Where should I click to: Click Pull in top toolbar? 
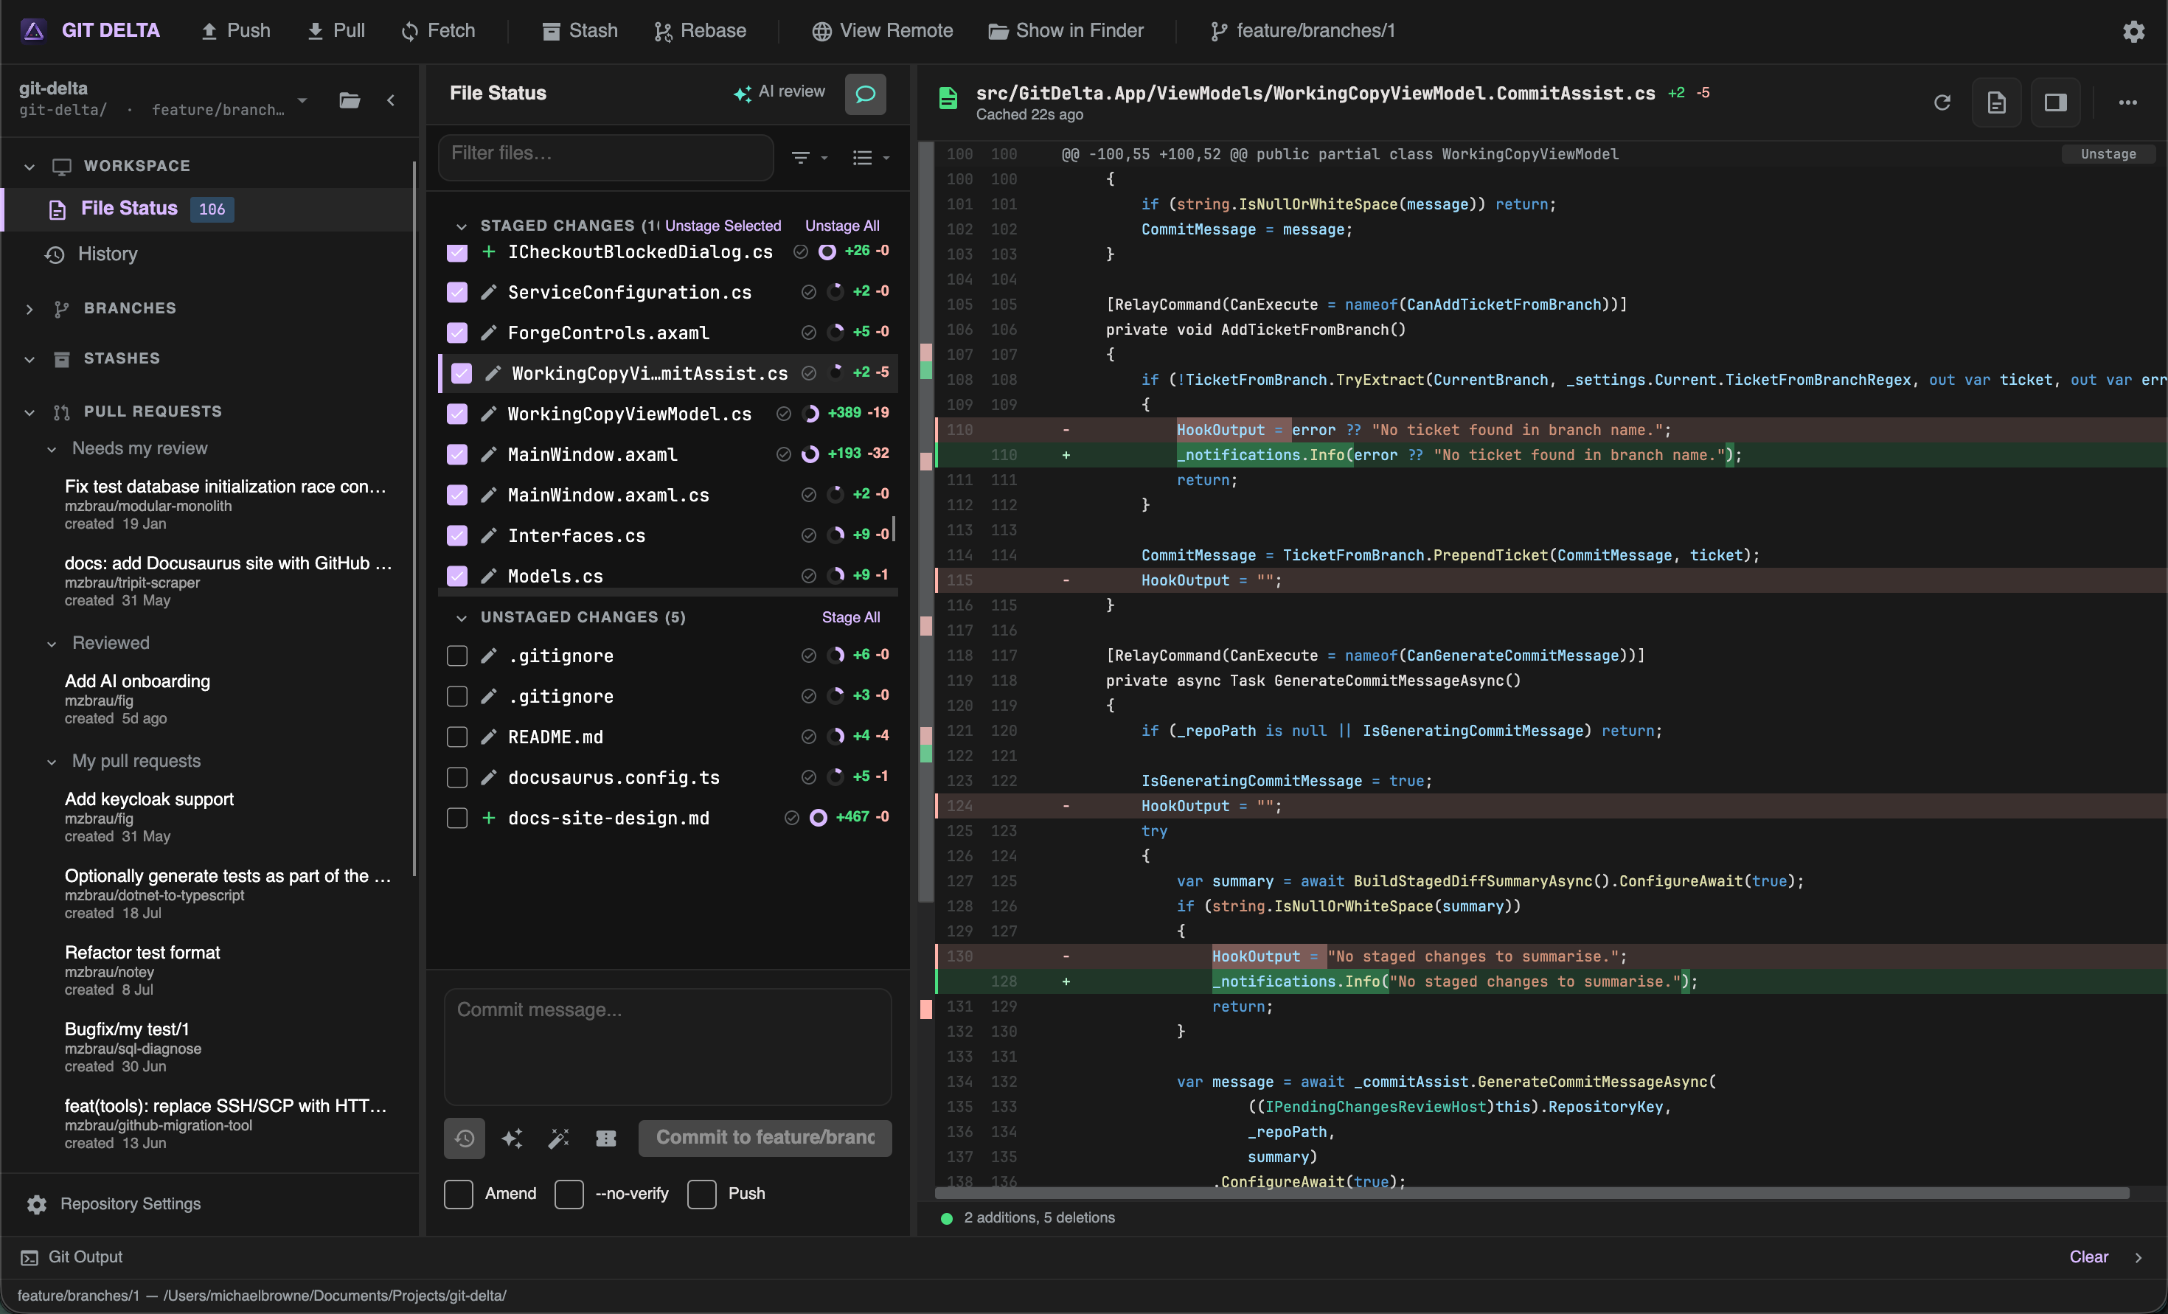point(336,31)
